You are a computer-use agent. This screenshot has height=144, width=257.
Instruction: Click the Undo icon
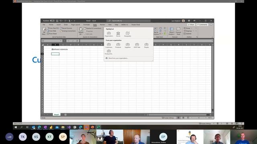(x=61, y=21)
